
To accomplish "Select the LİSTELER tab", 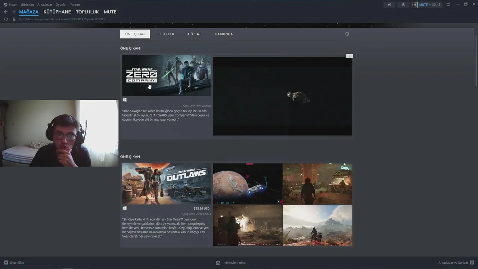I will (166, 34).
